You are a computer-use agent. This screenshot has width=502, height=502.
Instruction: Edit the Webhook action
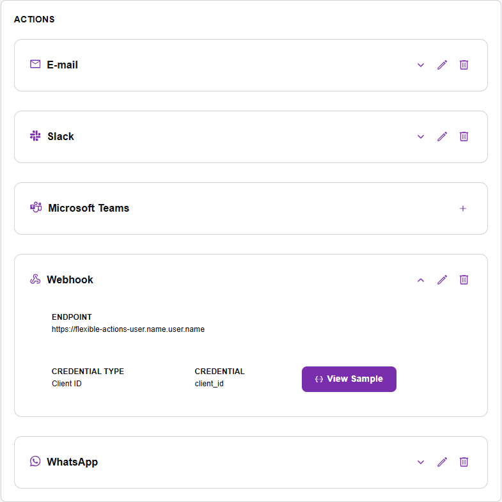click(x=442, y=280)
